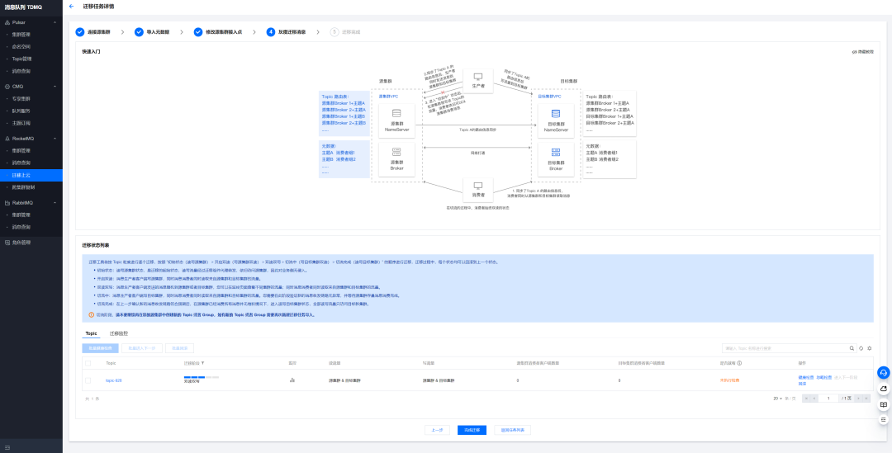892x453 pixels.
Task: Open Topic管理 under Pulsar
Action: pyautogui.click(x=21, y=59)
